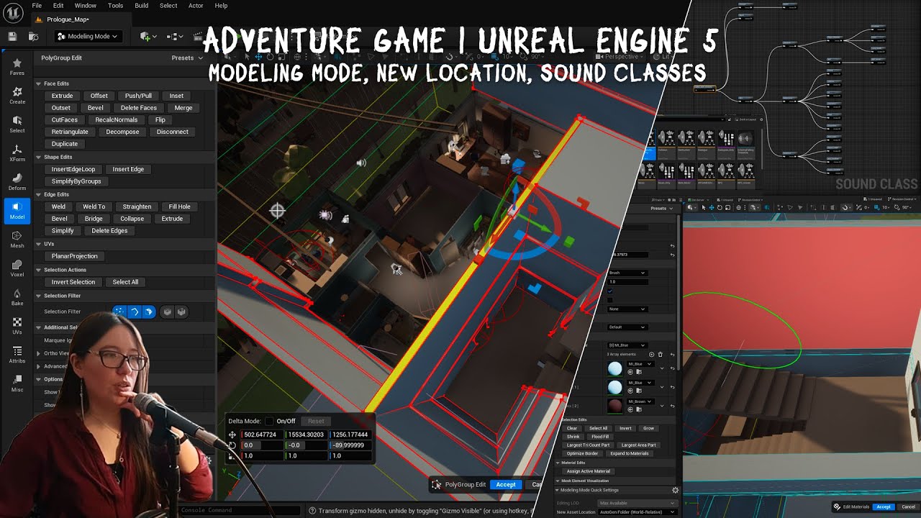Click the rotation Z value -89.999999
921x518 pixels.
[350, 445]
